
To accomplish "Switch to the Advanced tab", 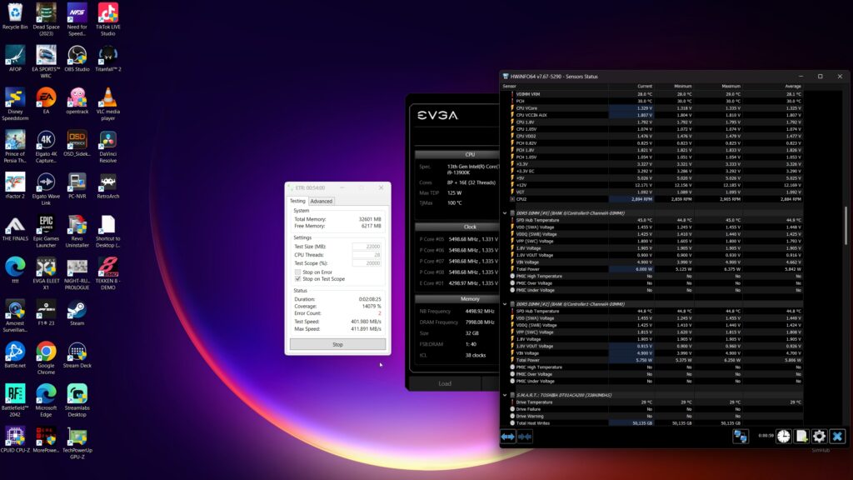I will click(x=322, y=201).
